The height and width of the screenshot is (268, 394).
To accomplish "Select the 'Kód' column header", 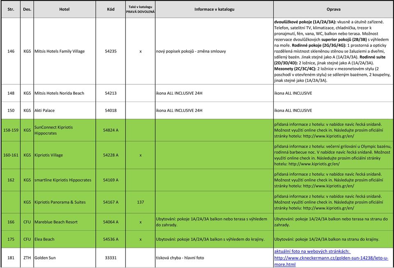I will pos(110,9).
